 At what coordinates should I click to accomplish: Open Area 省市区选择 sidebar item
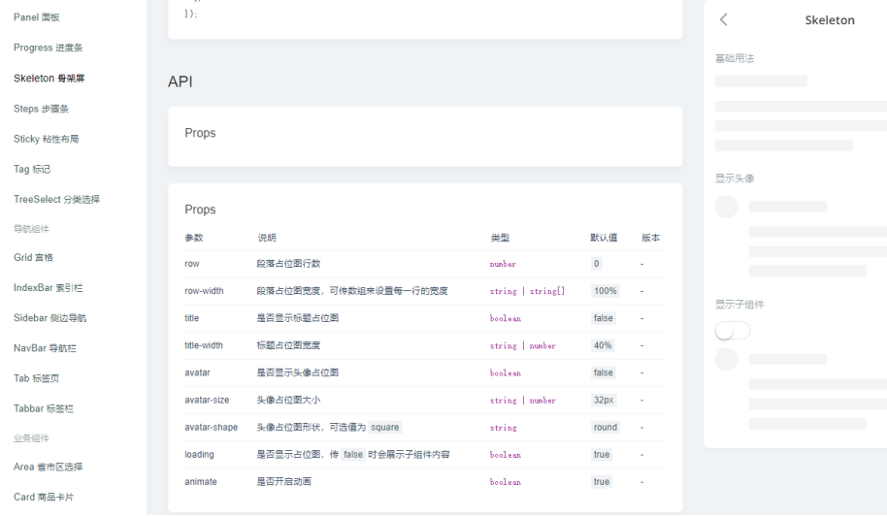point(49,467)
